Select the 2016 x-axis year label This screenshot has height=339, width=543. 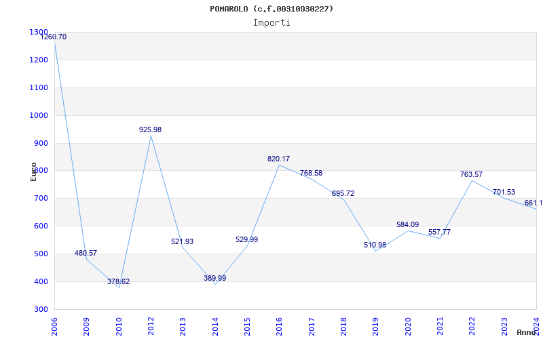280,327
